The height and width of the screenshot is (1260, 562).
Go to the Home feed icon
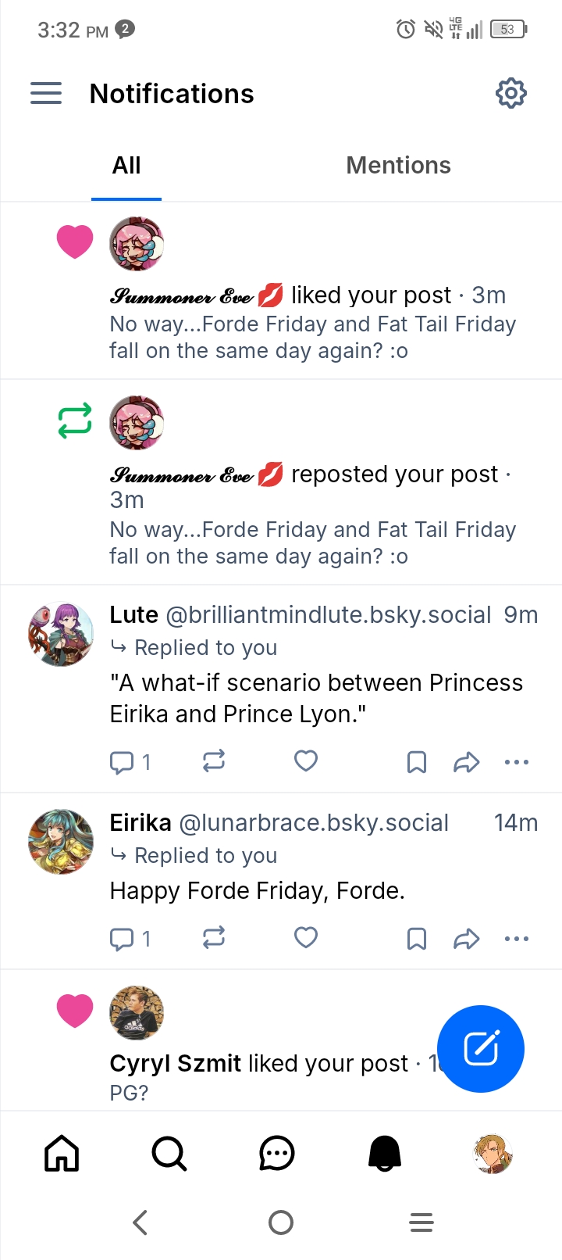[62, 1153]
